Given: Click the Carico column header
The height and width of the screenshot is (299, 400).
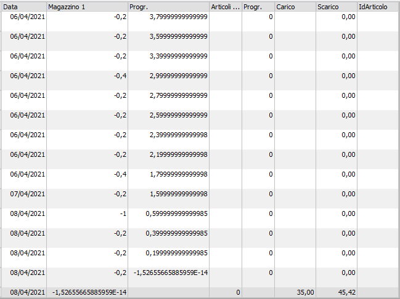Looking at the screenshot, I should (295, 7).
